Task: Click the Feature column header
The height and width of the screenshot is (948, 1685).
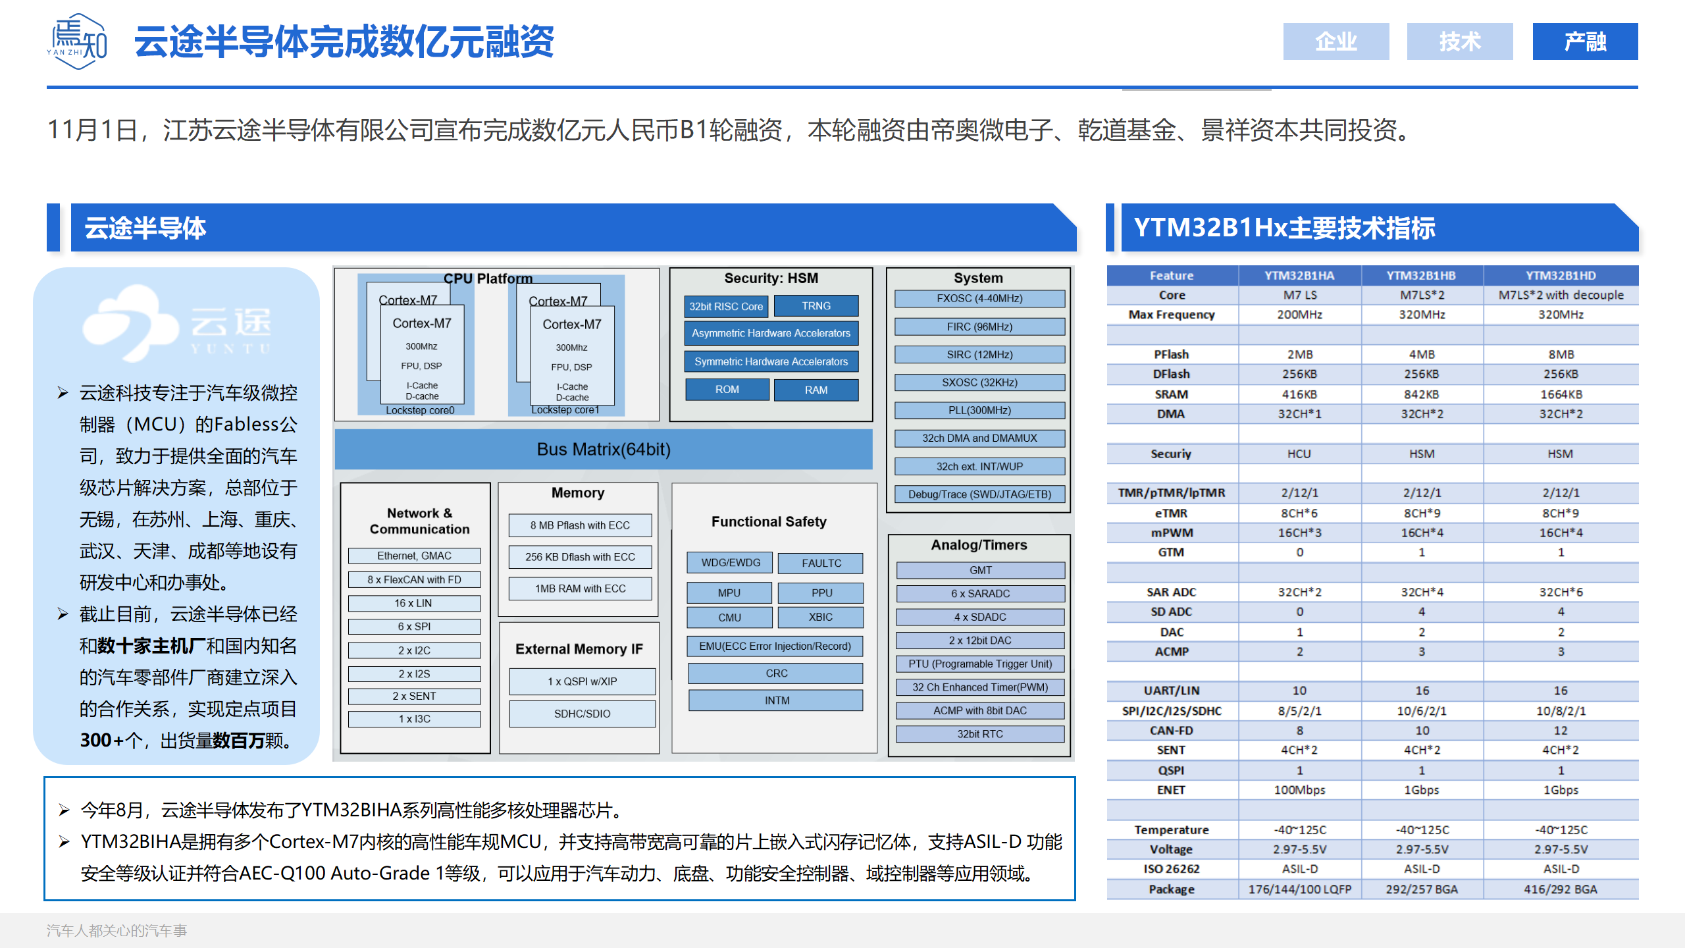Action: point(1172,275)
